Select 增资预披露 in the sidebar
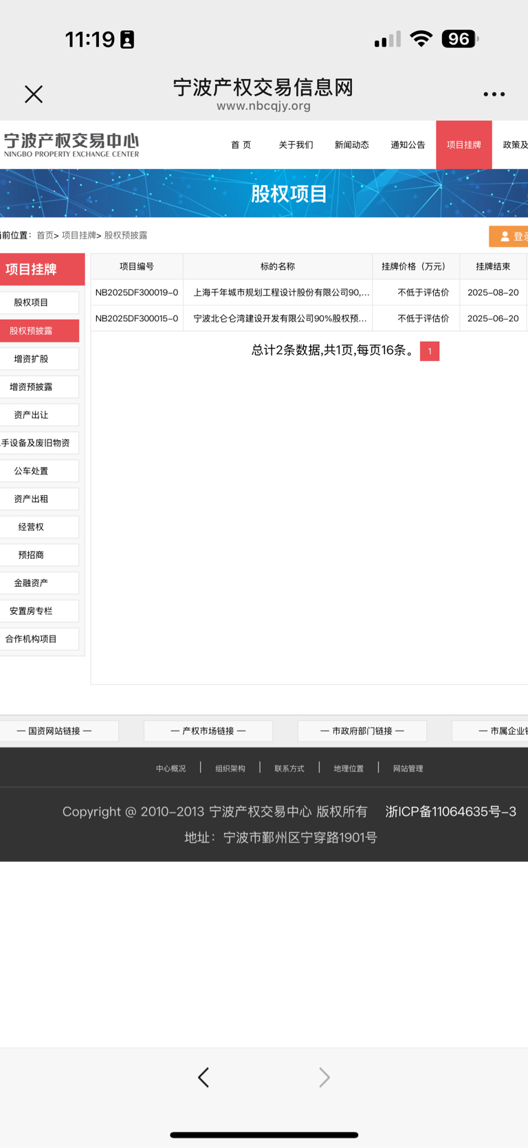 [39, 387]
